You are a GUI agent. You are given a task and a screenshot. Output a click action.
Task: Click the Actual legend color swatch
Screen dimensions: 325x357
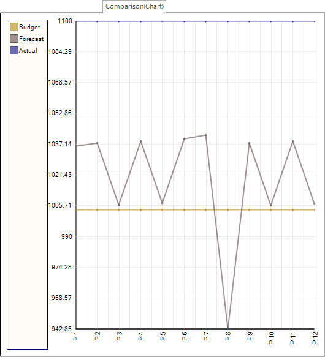[x=14, y=50]
